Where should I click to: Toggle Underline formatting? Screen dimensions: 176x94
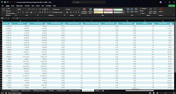[23, 12]
